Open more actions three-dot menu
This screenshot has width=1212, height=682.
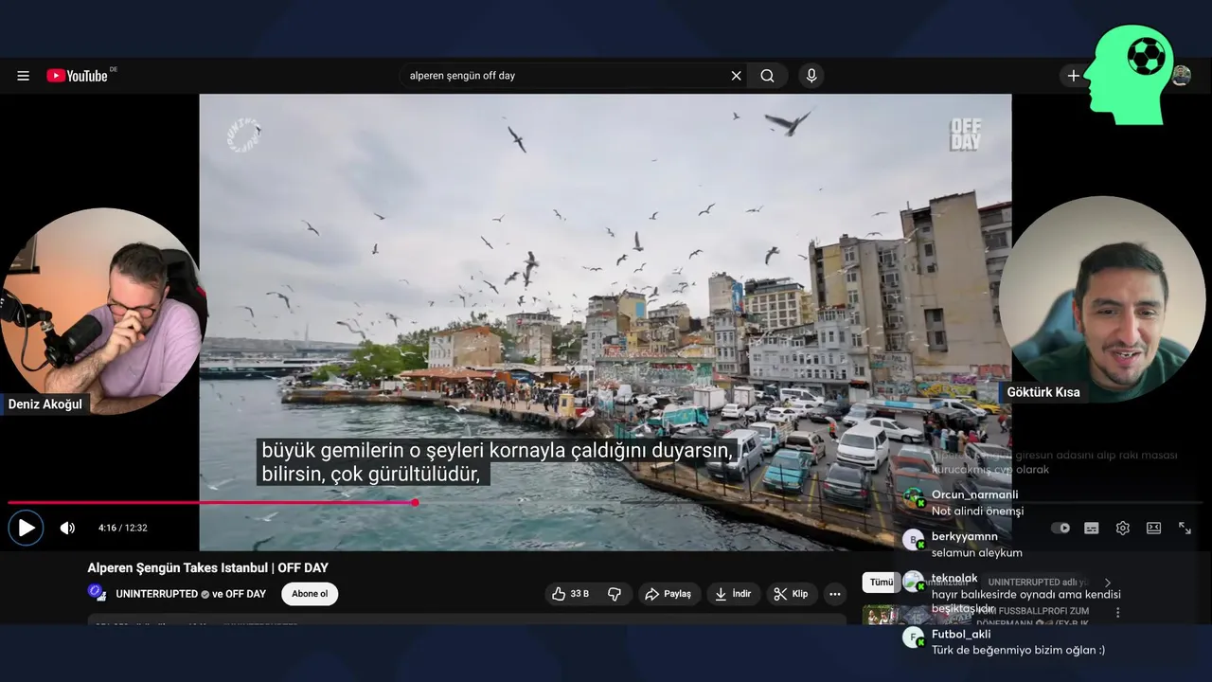click(x=835, y=594)
